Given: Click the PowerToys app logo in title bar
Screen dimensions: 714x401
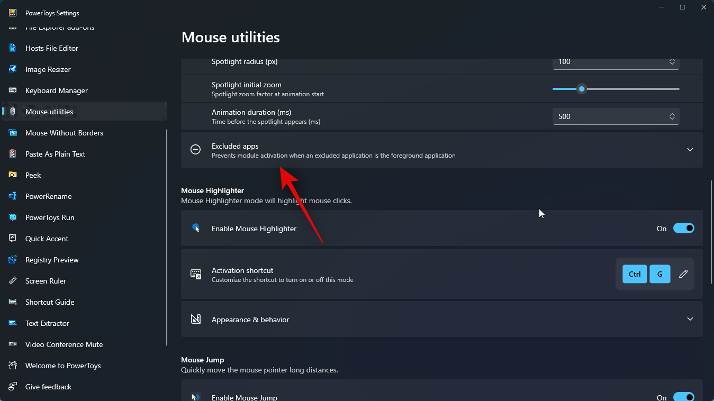Looking at the screenshot, I should 13,13.
